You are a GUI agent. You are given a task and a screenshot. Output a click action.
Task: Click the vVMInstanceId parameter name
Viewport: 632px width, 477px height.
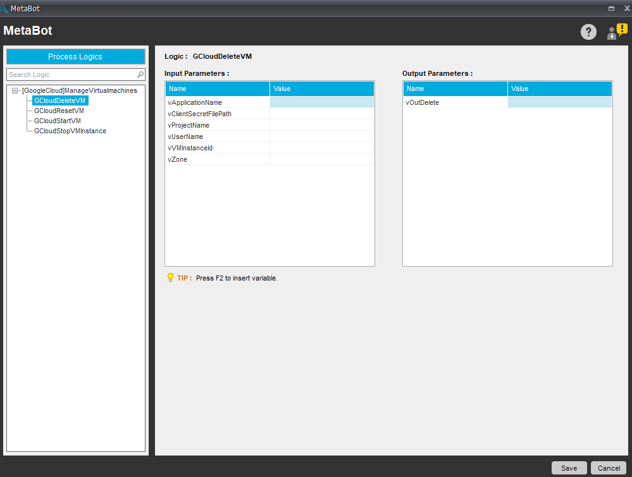(190, 148)
